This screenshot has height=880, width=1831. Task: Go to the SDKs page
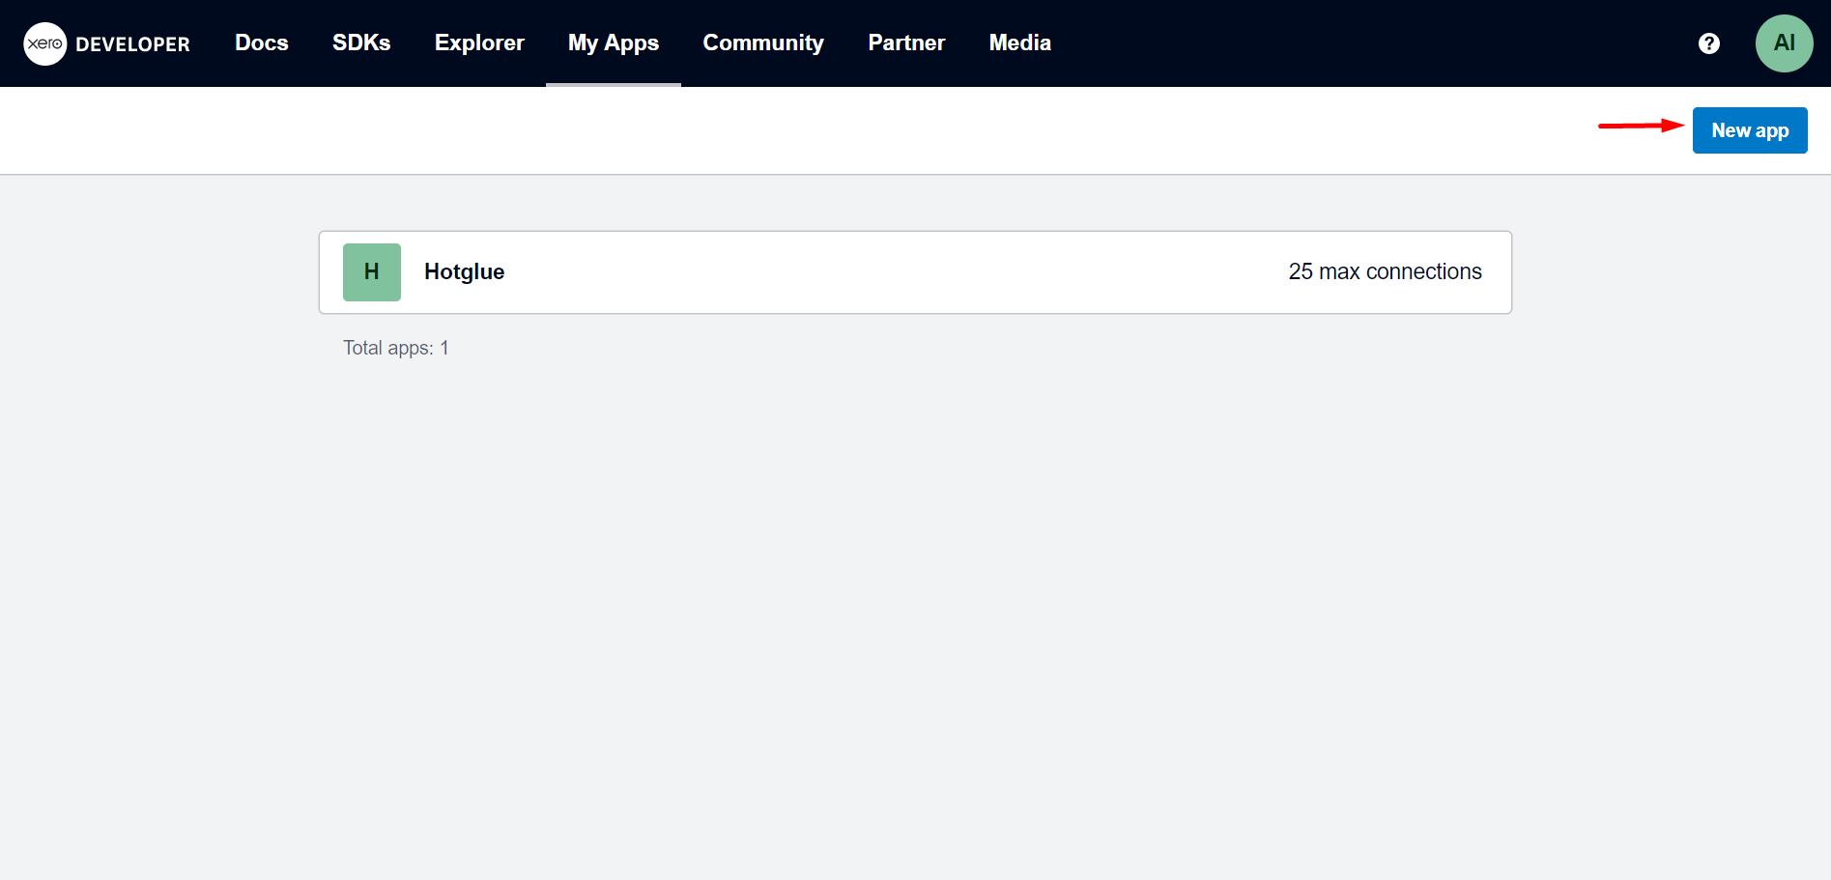(361, 43)
